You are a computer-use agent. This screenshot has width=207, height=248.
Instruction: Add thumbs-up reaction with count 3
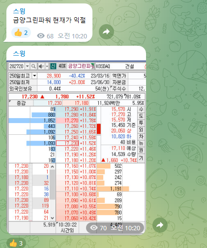pyautogui.click(x=16, y=243)
